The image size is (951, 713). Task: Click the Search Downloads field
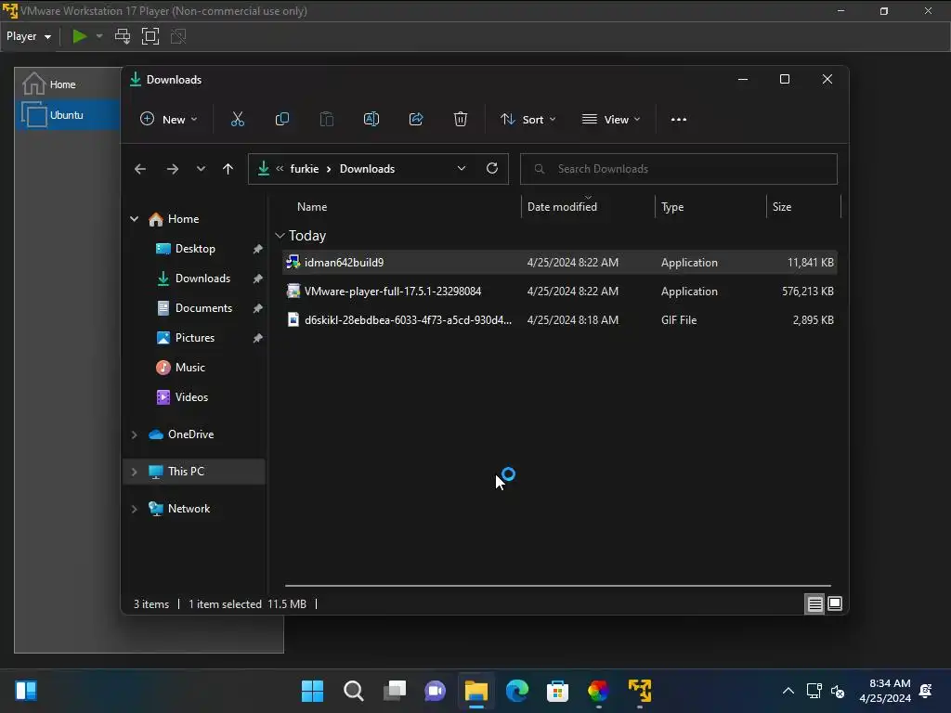pyautogui.click(x=679, y=169)
